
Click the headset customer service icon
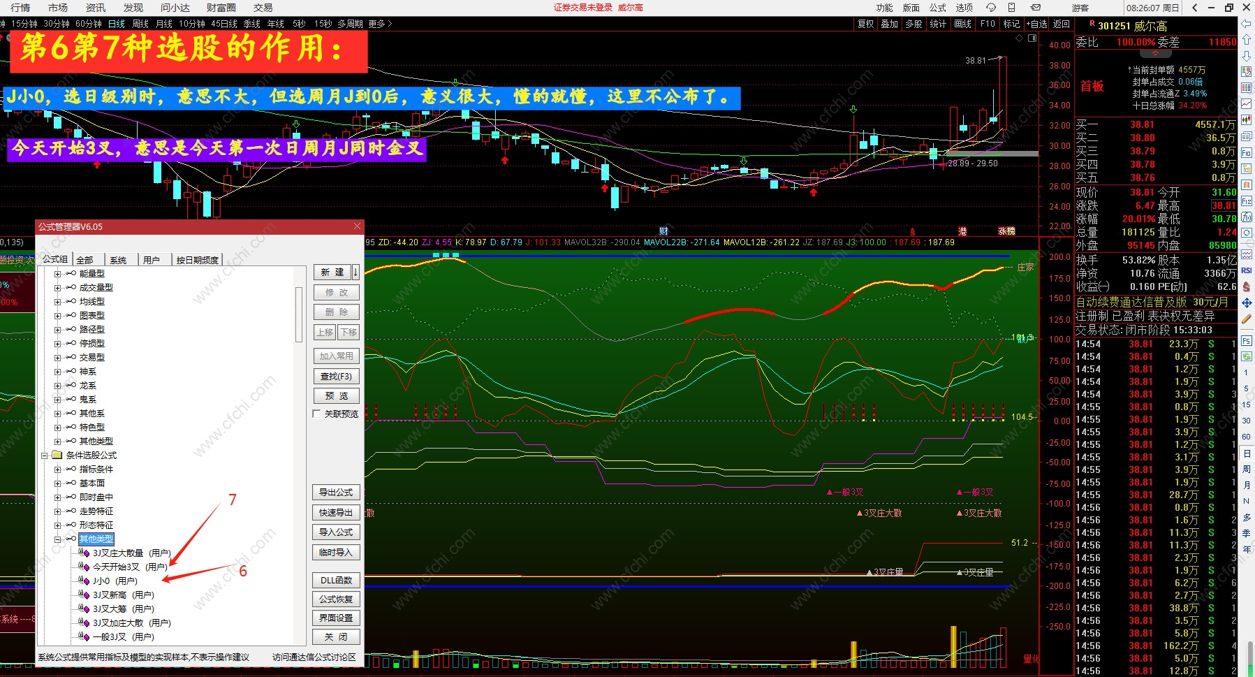click(990, 8)
